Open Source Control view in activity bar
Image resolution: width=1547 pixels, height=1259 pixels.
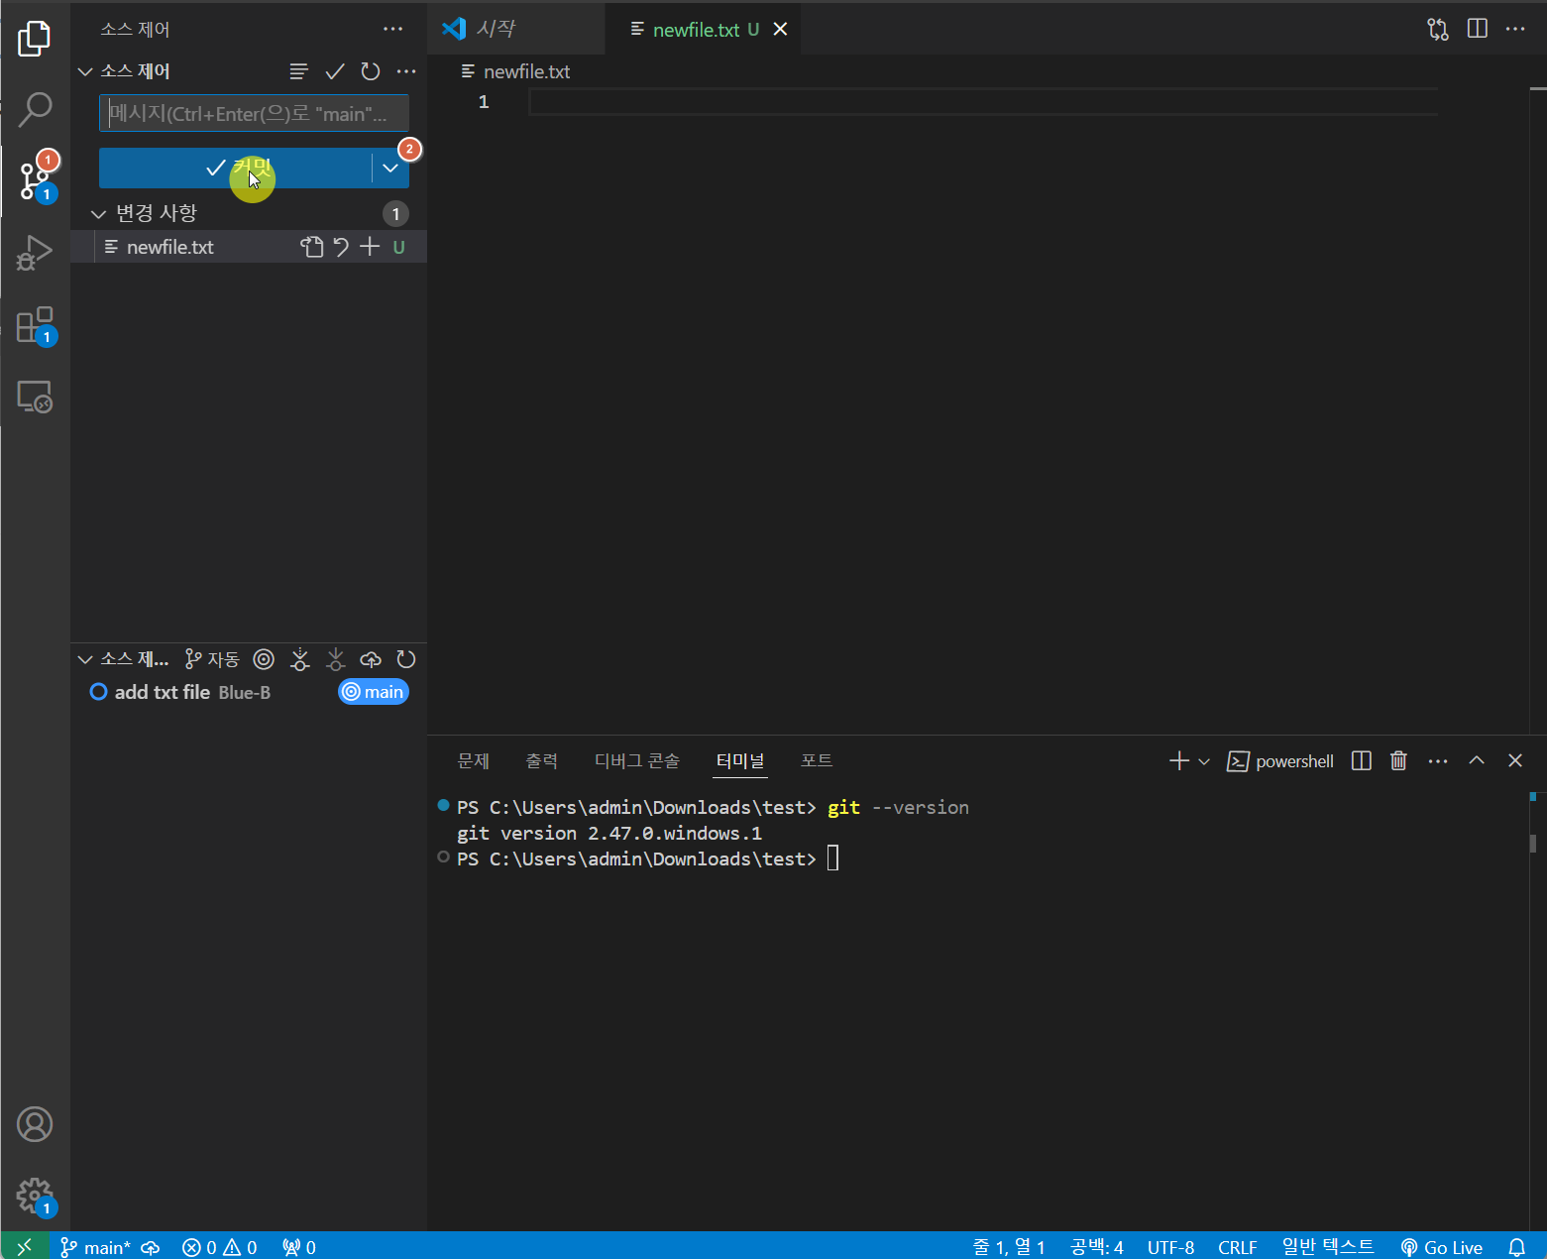pos(35,180)
